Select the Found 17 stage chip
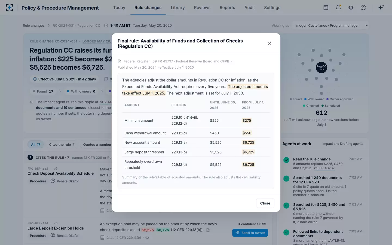The height and width of the screenshot is (245, 392). tap(43, 91)
